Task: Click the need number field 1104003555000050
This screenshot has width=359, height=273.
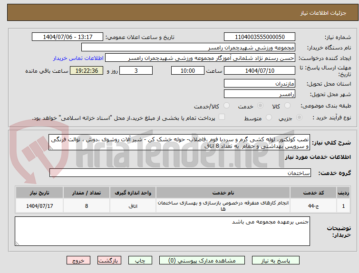Action: (x=260, y=37)
